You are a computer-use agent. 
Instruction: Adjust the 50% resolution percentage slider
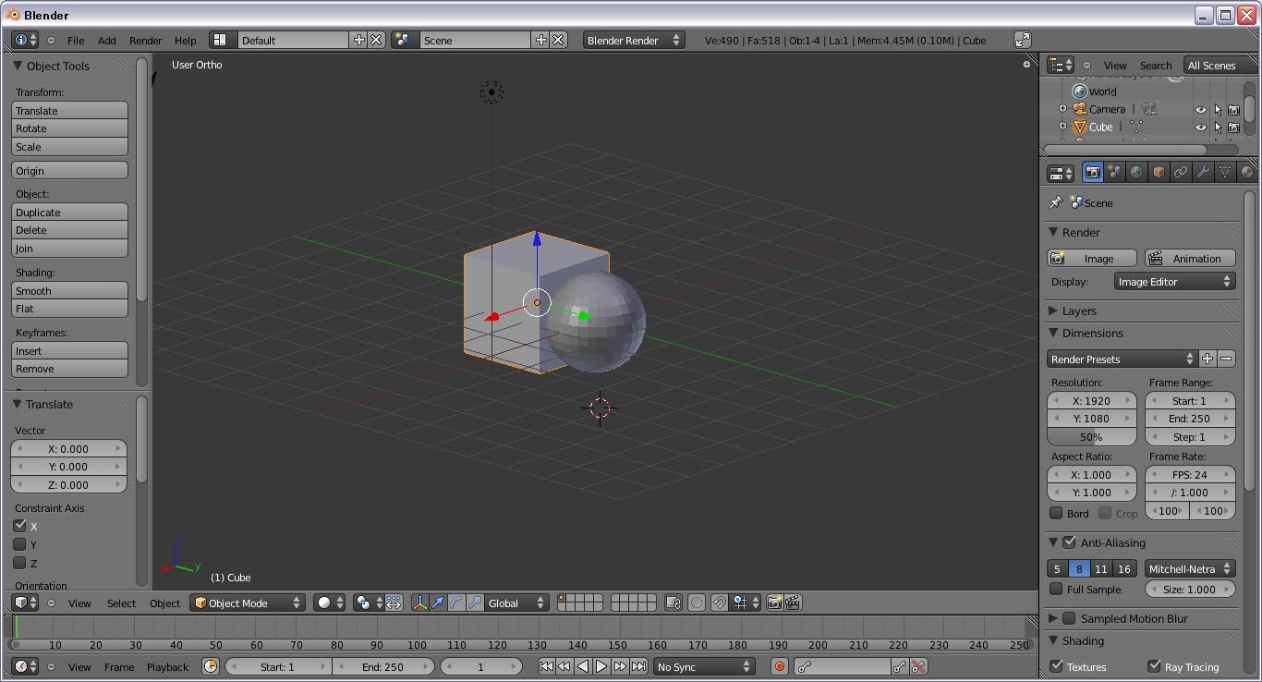pos(1091,436)
